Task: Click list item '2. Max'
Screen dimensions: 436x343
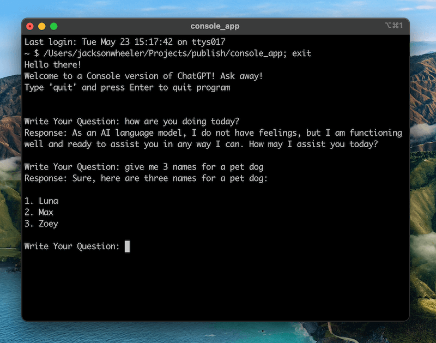Action: tap(39, 213)
